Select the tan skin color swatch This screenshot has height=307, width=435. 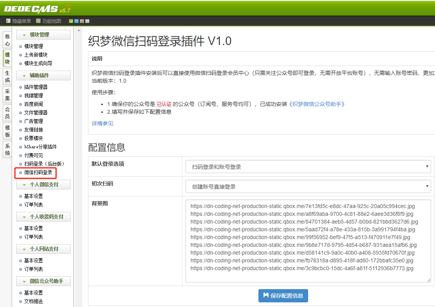(82, 21)
